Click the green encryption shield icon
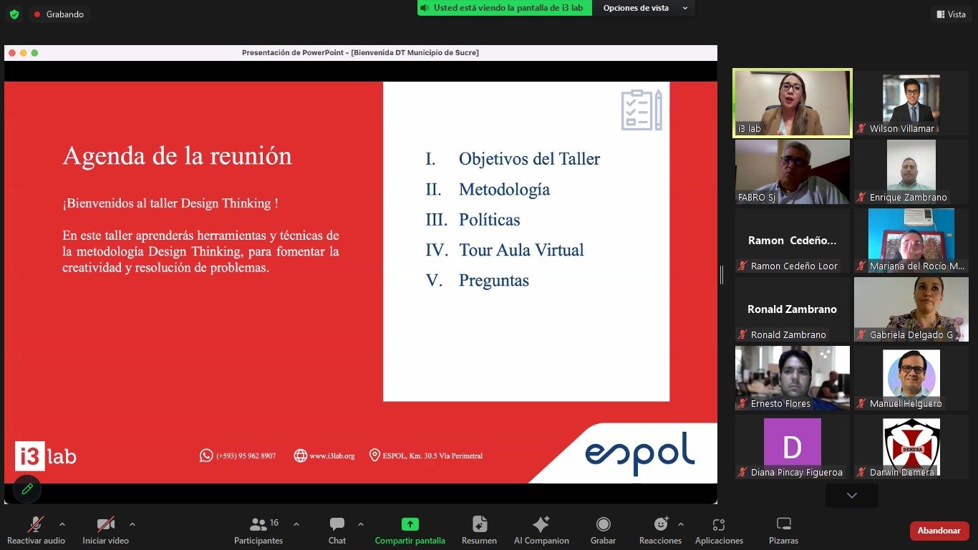Viewport: 978px width, 550px height. [14, 14]
